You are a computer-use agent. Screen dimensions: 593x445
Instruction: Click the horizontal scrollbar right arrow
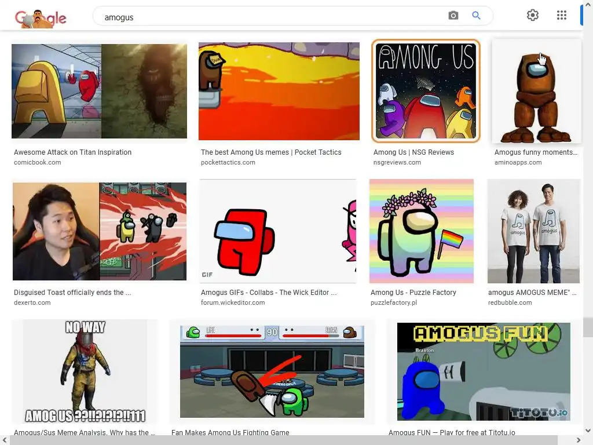(579, 440)
